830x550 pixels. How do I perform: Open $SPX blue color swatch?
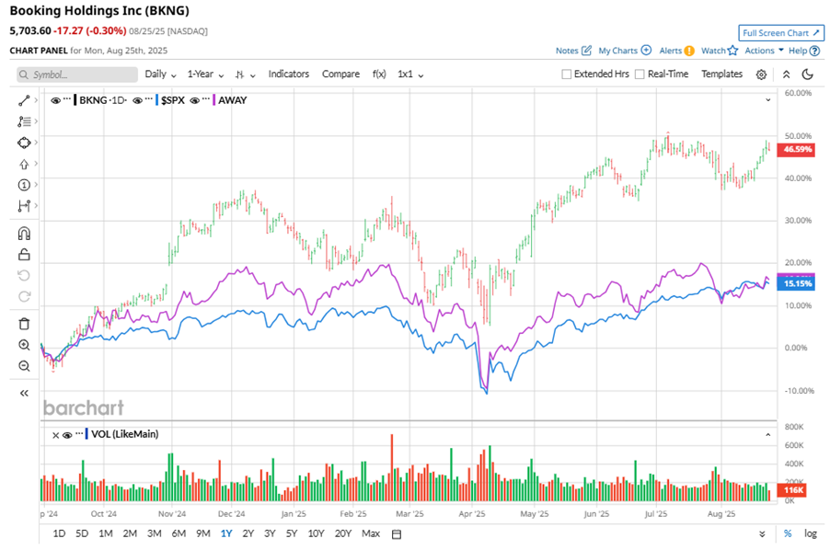click(x=157, y=100)
